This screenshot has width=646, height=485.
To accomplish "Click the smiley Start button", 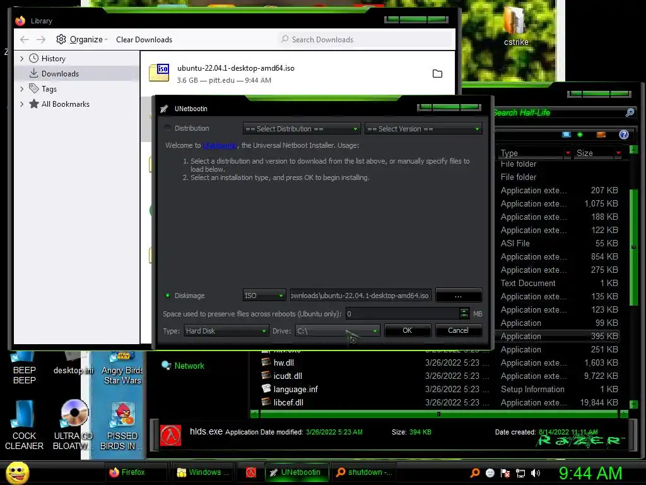I will coord(18,472).
